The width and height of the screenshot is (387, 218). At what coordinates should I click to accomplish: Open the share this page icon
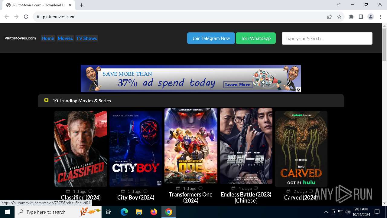point(330,17)
